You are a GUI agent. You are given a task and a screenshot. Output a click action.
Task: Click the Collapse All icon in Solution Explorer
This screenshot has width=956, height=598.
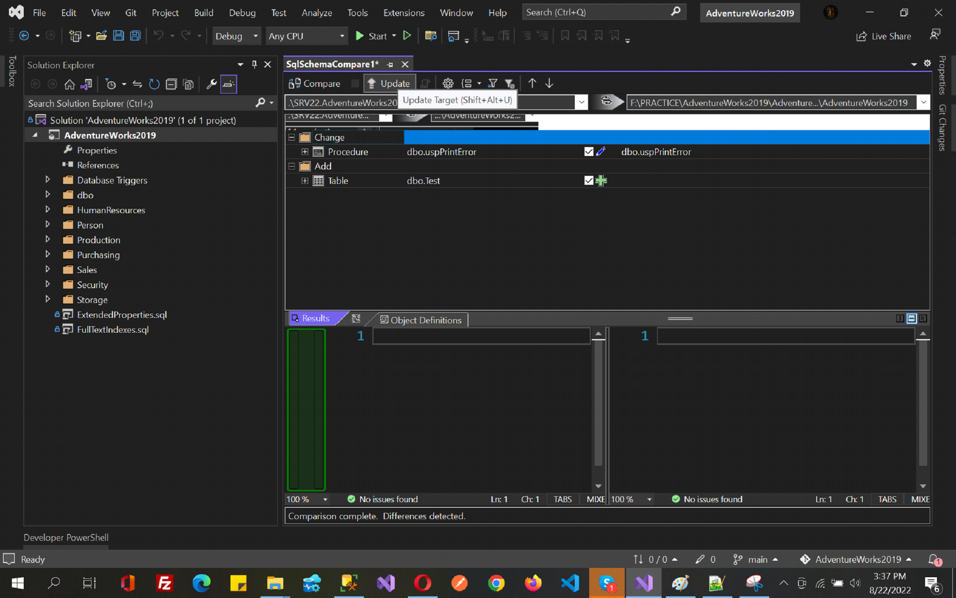(171, 84)
